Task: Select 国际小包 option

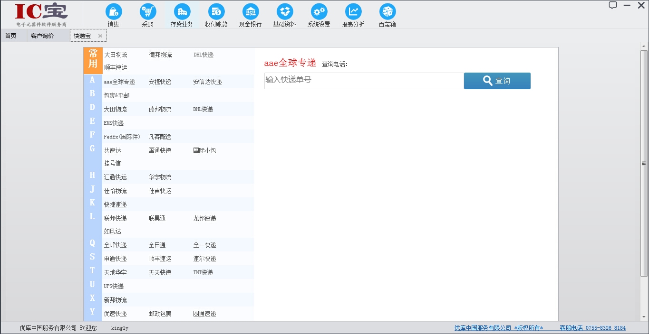Action: click(x=204, y=151)
